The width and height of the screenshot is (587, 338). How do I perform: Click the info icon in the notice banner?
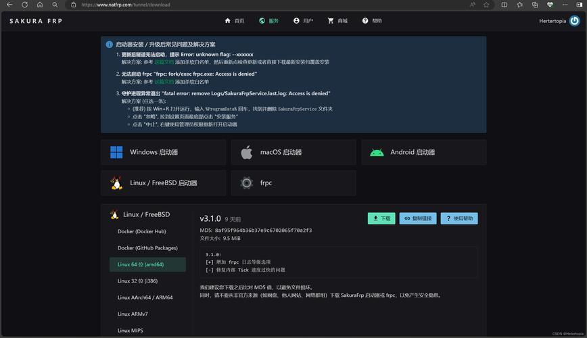109,45
